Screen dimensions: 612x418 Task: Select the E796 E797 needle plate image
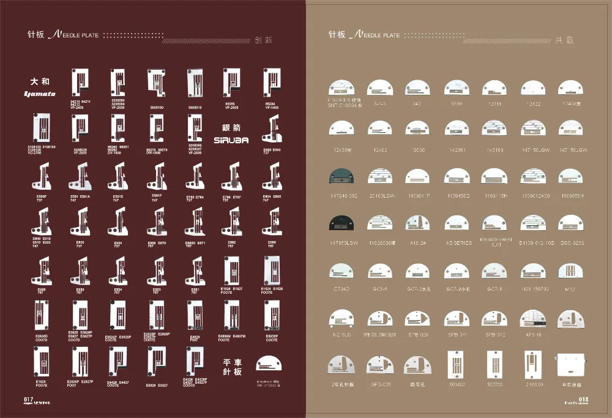click(x=232, y=177)
